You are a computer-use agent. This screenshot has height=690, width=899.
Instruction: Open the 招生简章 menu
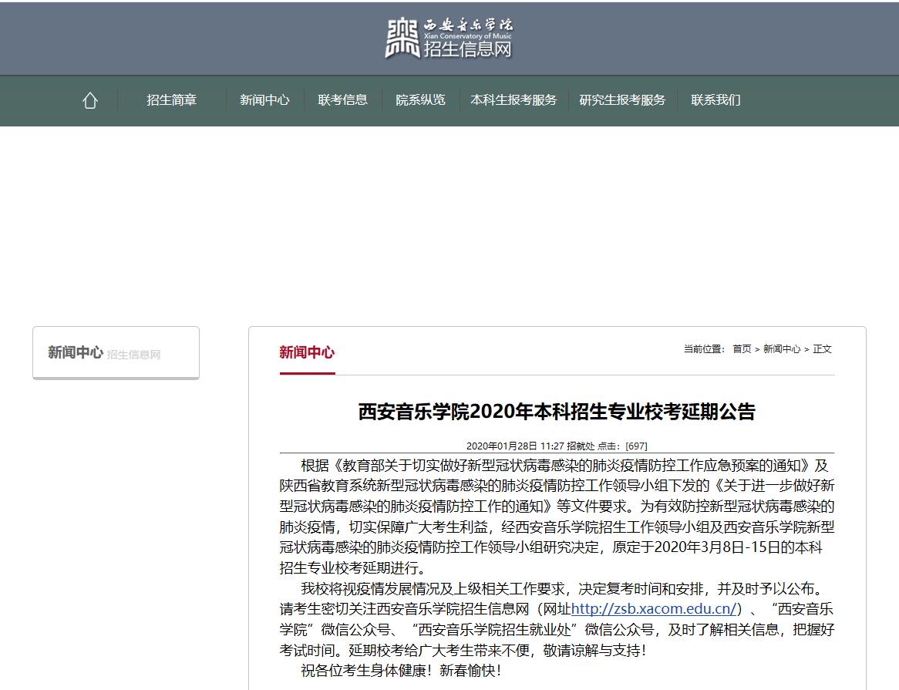171,100
